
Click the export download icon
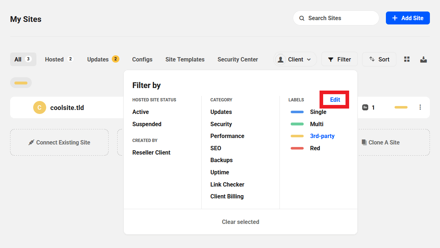pos(423,59)
